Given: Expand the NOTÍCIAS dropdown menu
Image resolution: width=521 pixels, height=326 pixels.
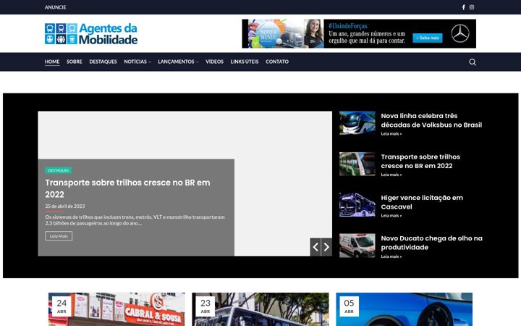Looking at the screenshot, I should pos(137,62).
